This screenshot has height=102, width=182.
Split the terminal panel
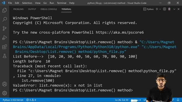tap(164, 9)
